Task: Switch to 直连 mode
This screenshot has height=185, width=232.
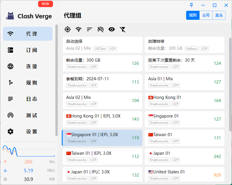Action: [219, 15]
